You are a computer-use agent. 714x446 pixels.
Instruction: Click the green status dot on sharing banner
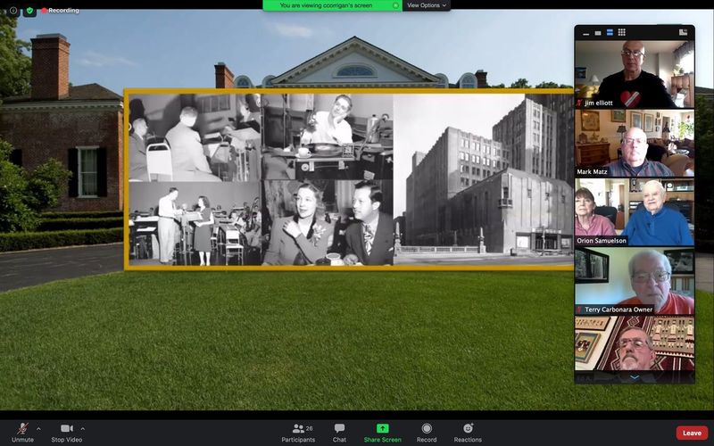(x=395, y=5)
